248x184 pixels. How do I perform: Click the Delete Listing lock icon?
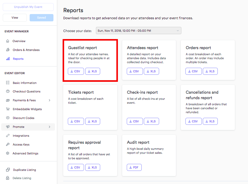click(8, 178)
